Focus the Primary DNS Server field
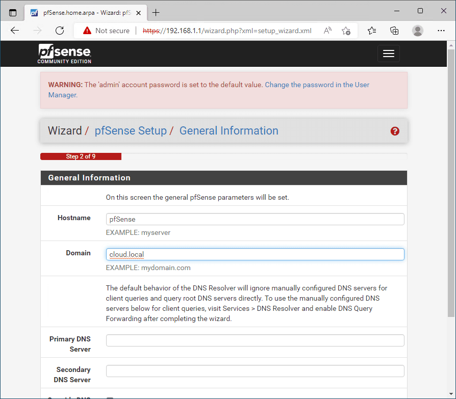Viewport: 456px width, 399px height. (255, 340)
